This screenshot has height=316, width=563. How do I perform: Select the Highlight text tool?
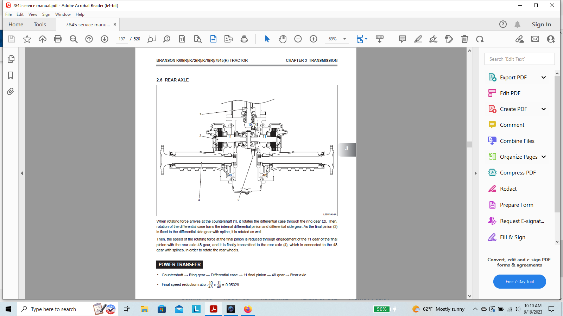[x=418, y=39]
